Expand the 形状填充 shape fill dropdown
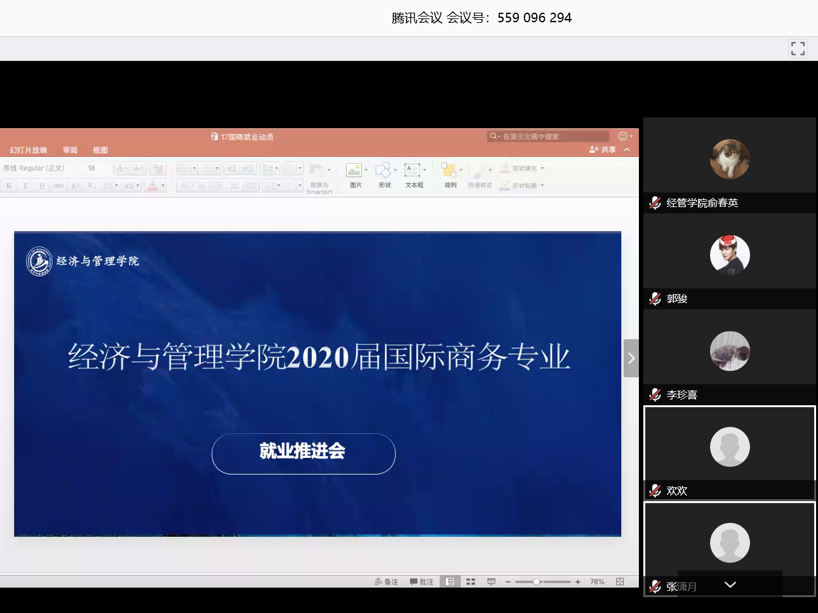The width and height of the screenshot is (818, 613). tap(542, 168)
